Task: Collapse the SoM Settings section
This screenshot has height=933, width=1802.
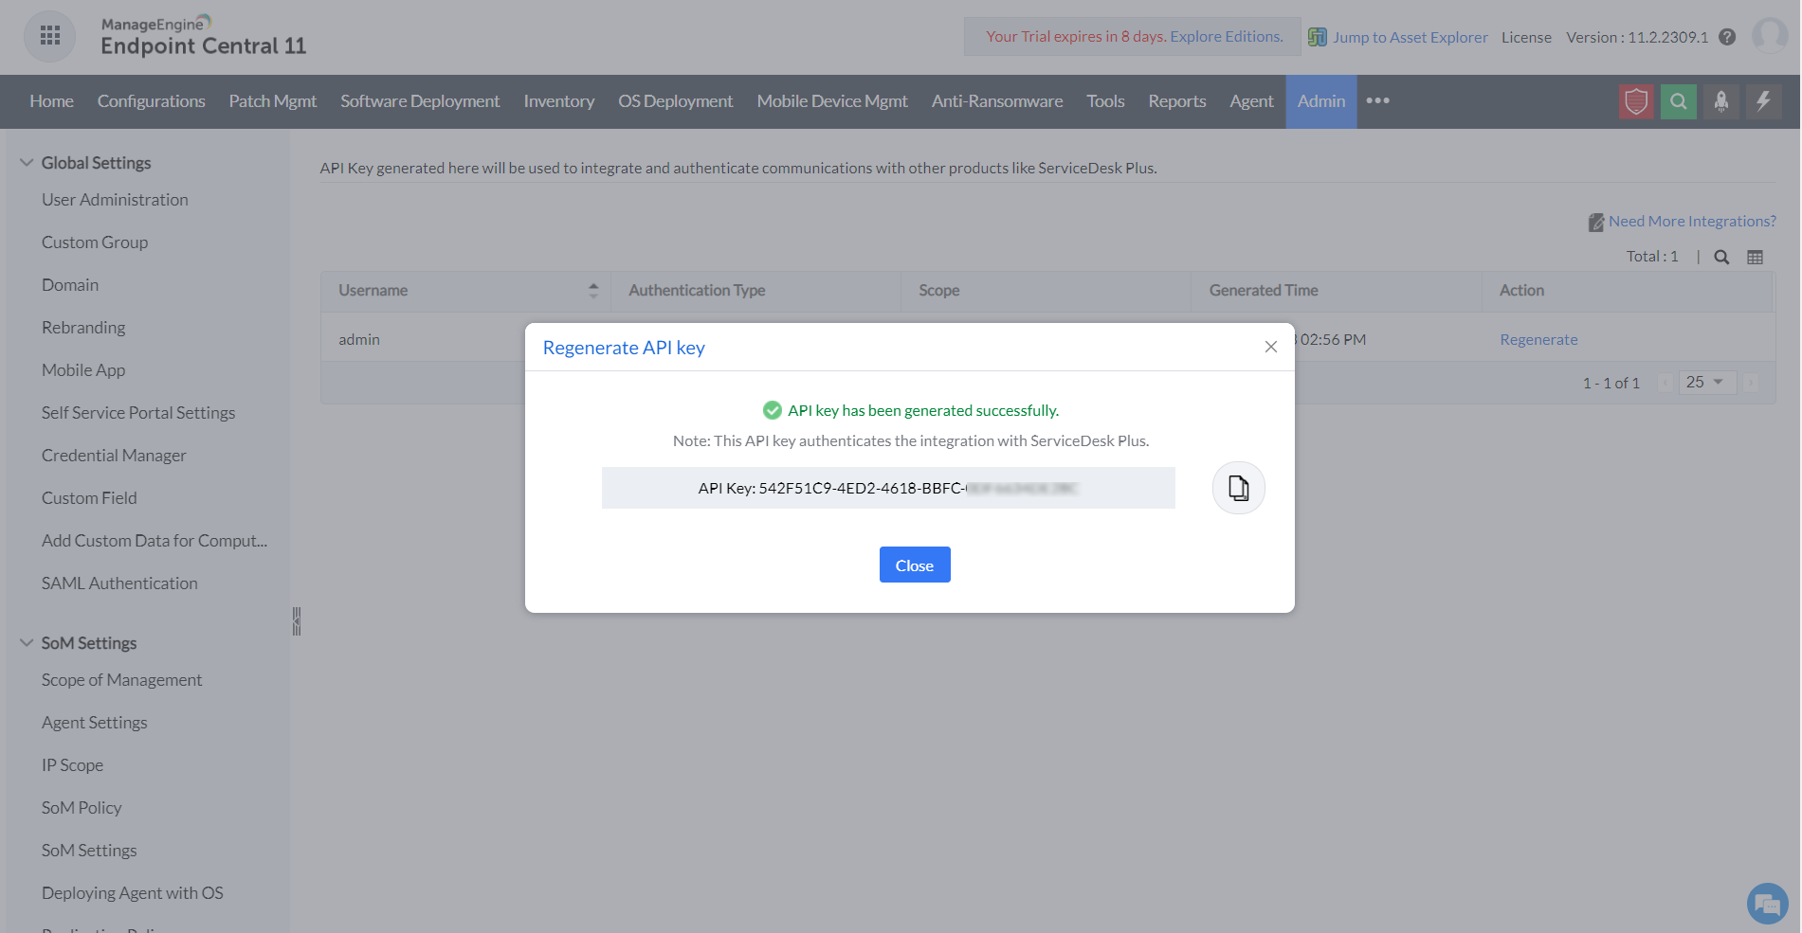Action: tap(27, 643)
